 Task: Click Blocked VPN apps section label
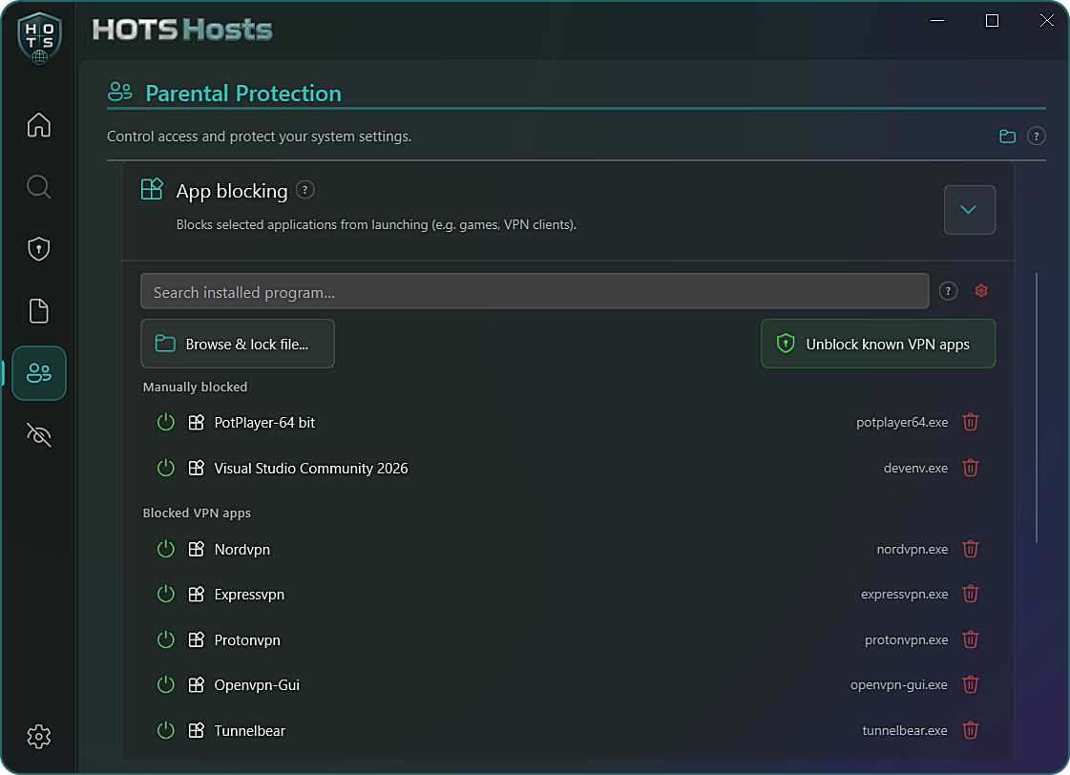click(x=197, y=513)
